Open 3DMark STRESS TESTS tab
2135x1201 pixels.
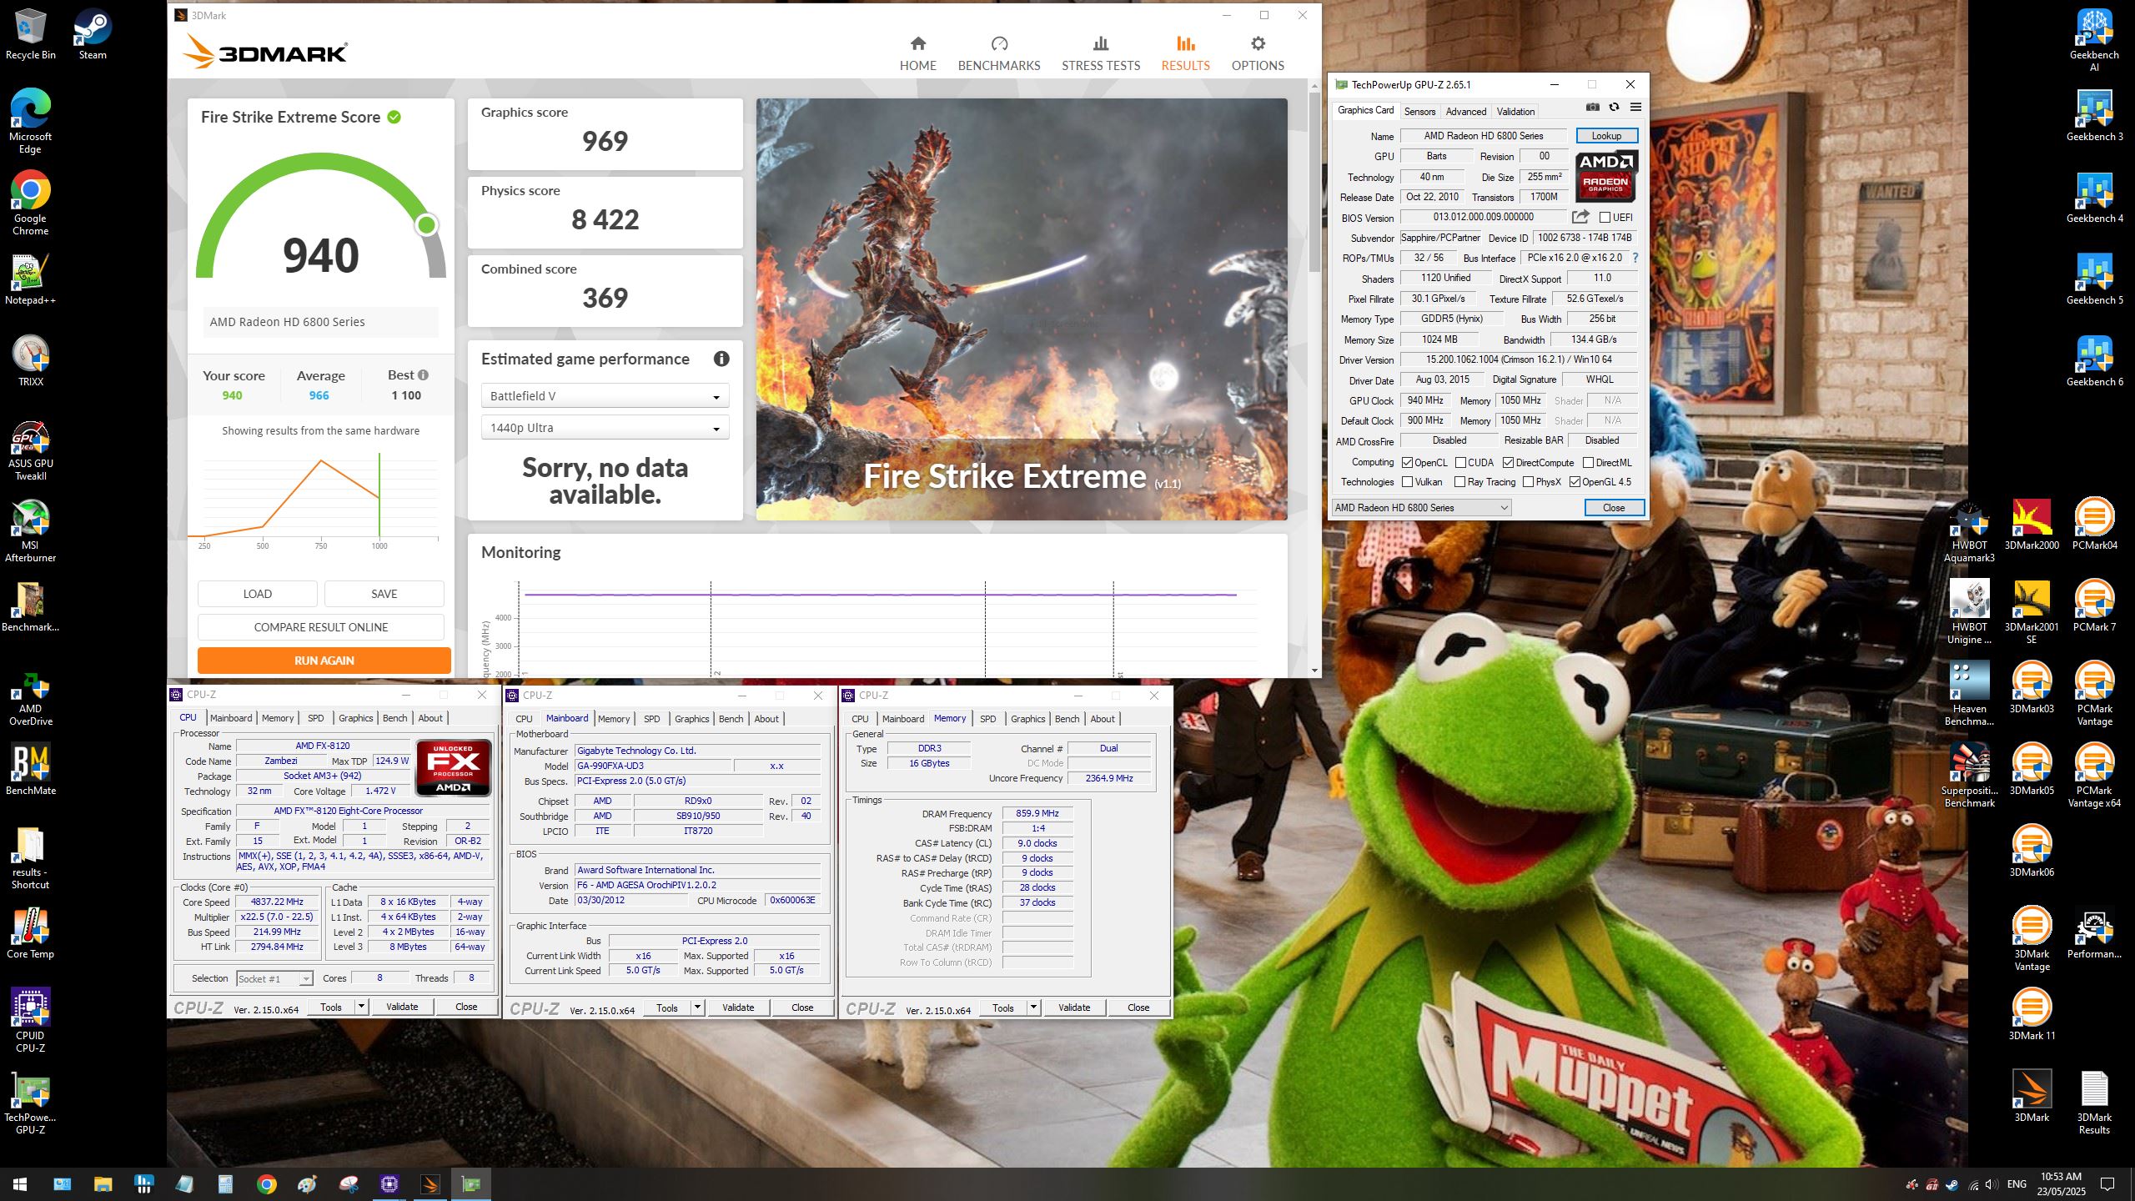click(1100, 53)
